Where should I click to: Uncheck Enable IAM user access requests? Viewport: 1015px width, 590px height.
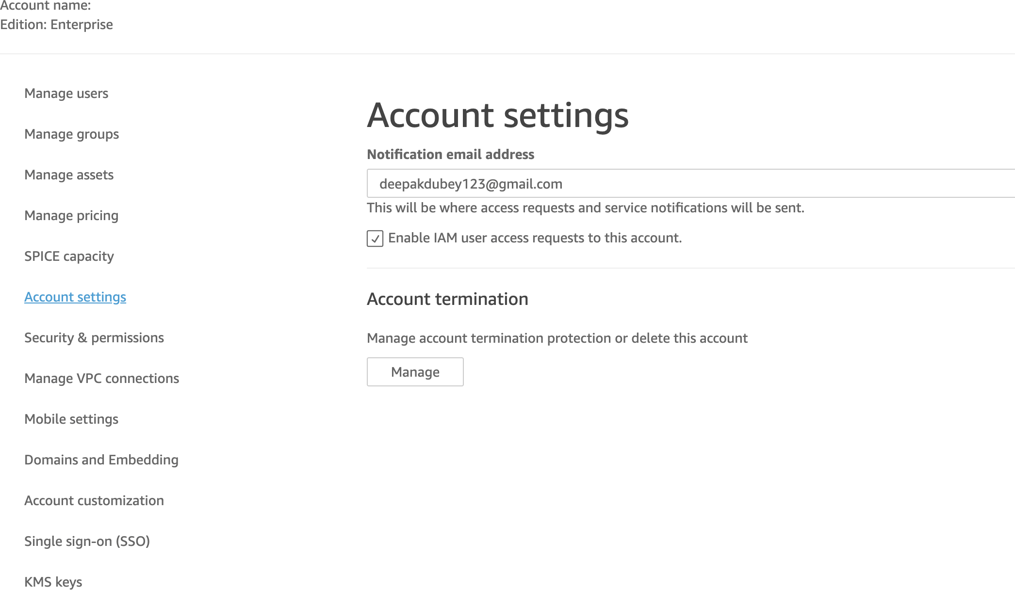[375, 239]
